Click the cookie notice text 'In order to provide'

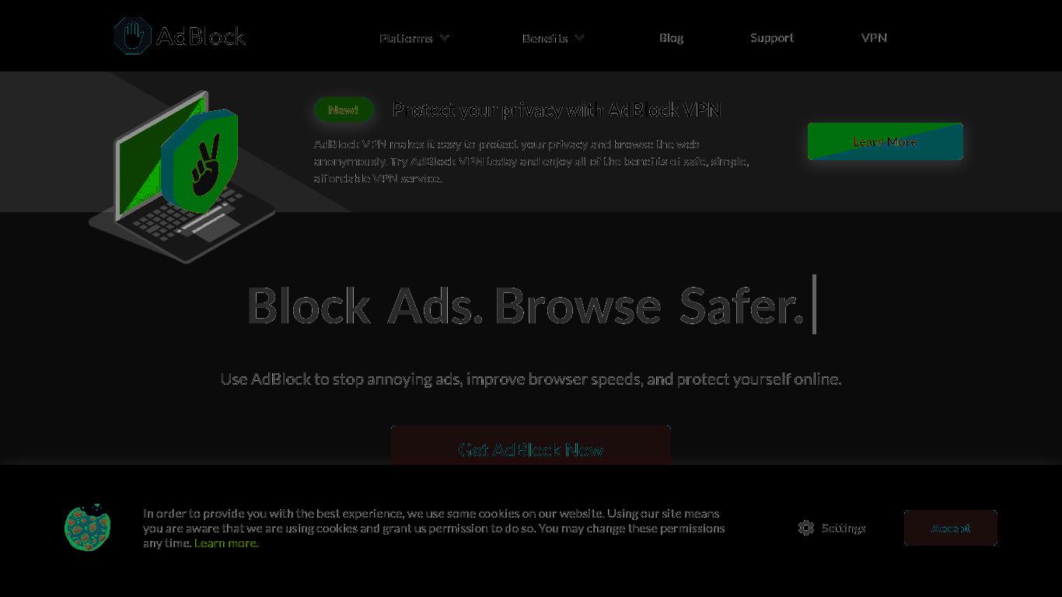(434, 528)
